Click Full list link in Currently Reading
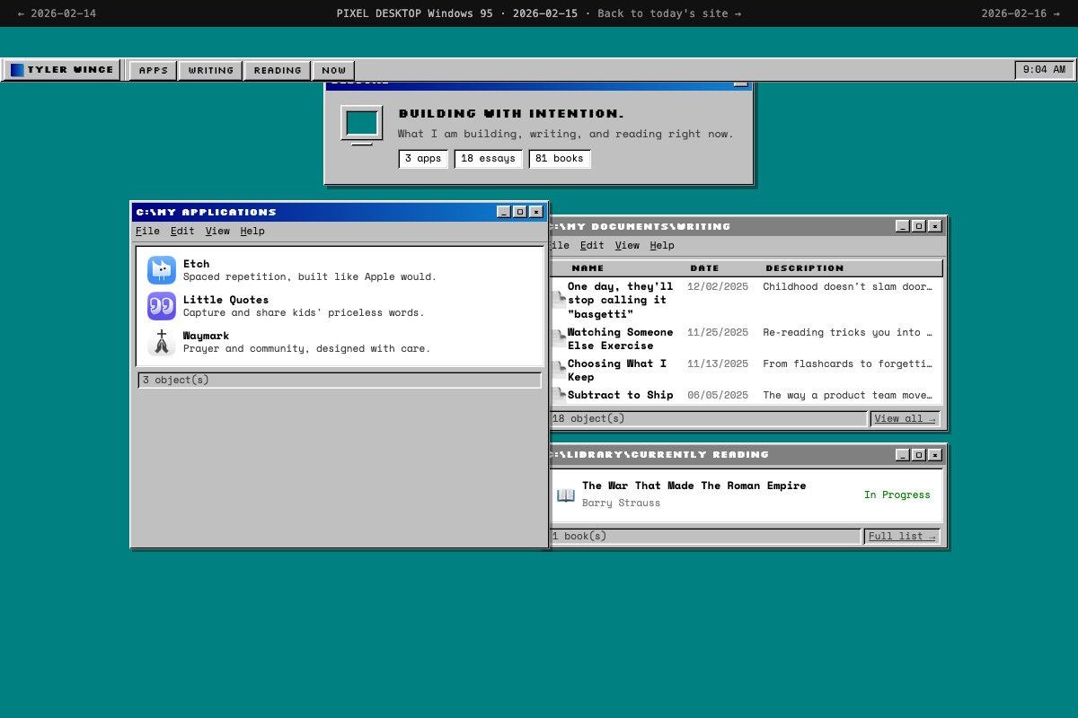The height and width of the screenshot is (718, 1078). coord(902,536)
